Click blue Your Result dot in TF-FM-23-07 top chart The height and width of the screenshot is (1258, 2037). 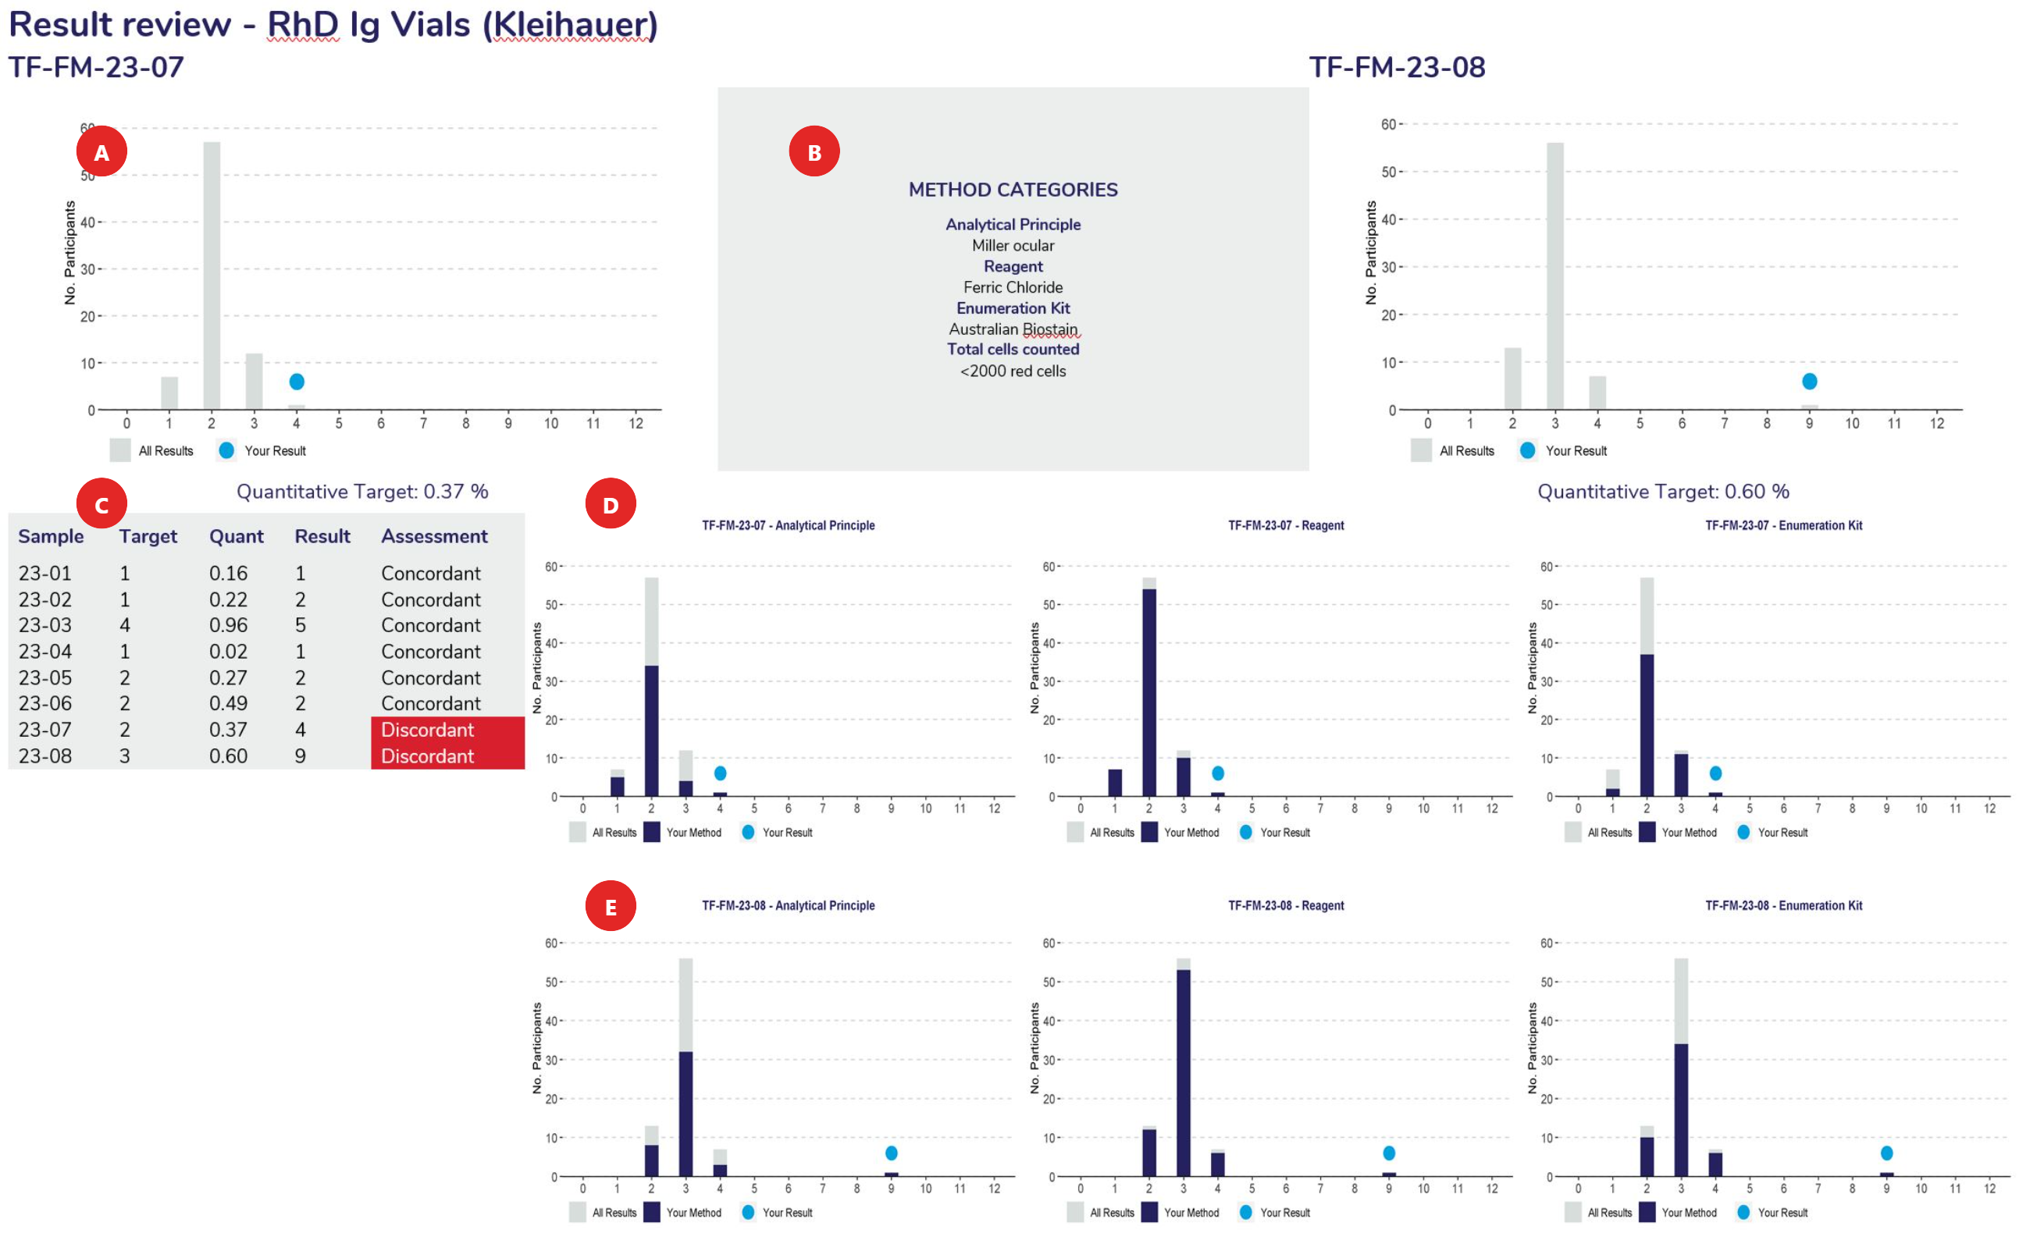(297, 381)
